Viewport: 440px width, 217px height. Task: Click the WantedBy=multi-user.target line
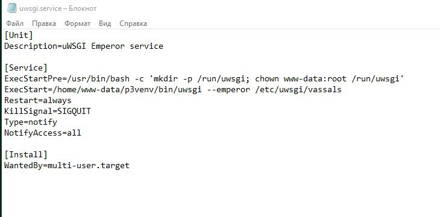click(x=67, y=165)
